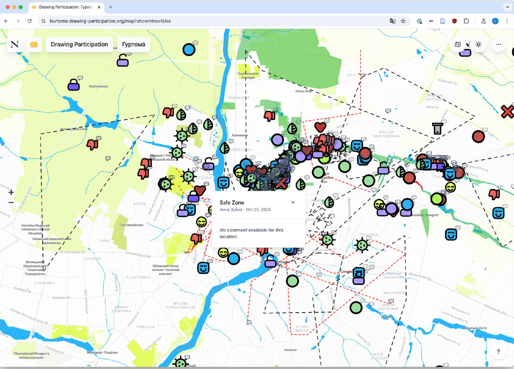Click the browser bookmark star icon
The width and height of the screenshot is (514, 369).
point(403,21)
